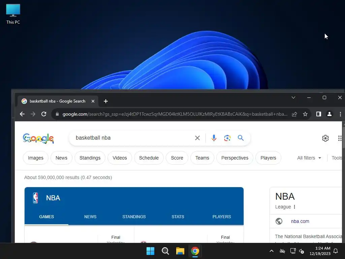The image size is (345, 259).
Task: Go back using Chrome's back arrow
Action: pos(22,114)
